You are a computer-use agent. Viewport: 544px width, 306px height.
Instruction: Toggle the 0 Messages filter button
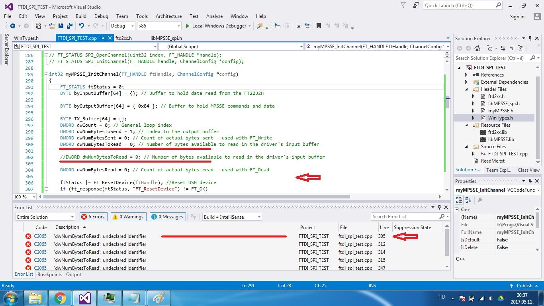(167, 217)
